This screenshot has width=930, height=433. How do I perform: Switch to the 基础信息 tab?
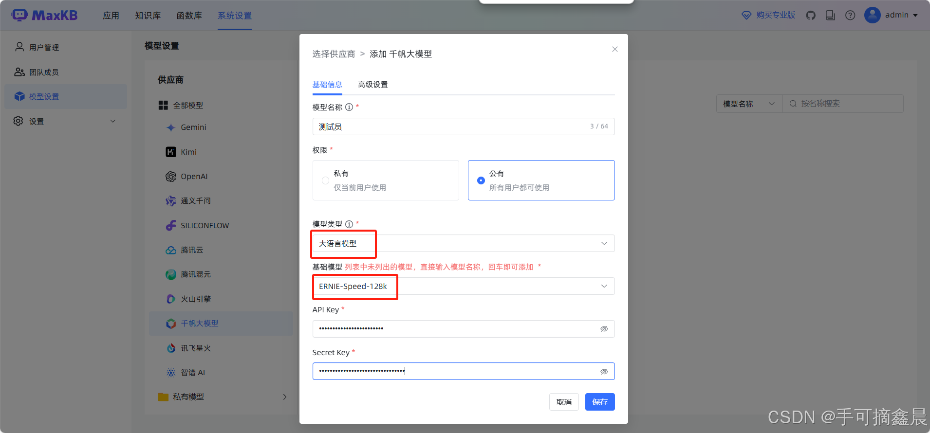(327, 85)
